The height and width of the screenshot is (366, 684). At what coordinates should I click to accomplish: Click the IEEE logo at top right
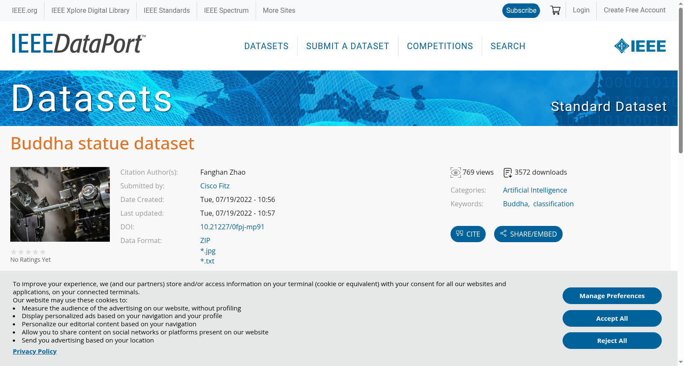click(x=640, y=46)
